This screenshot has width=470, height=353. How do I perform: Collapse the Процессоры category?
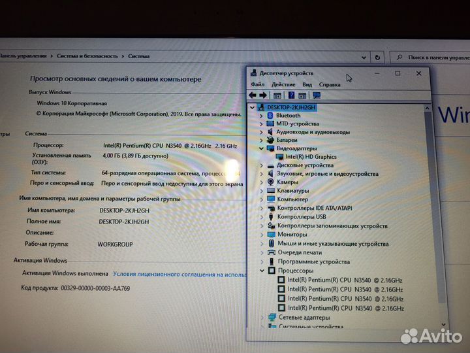262,271
